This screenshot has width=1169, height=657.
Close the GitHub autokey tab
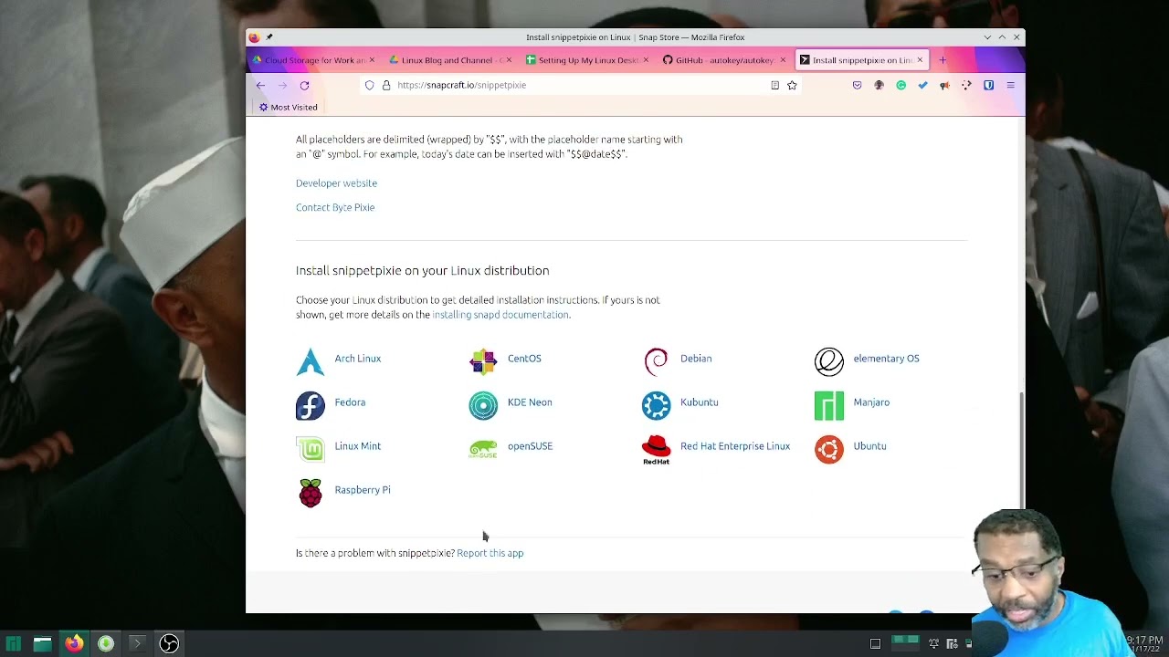point(783,60)
